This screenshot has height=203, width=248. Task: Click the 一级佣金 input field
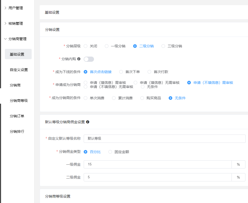158,164
